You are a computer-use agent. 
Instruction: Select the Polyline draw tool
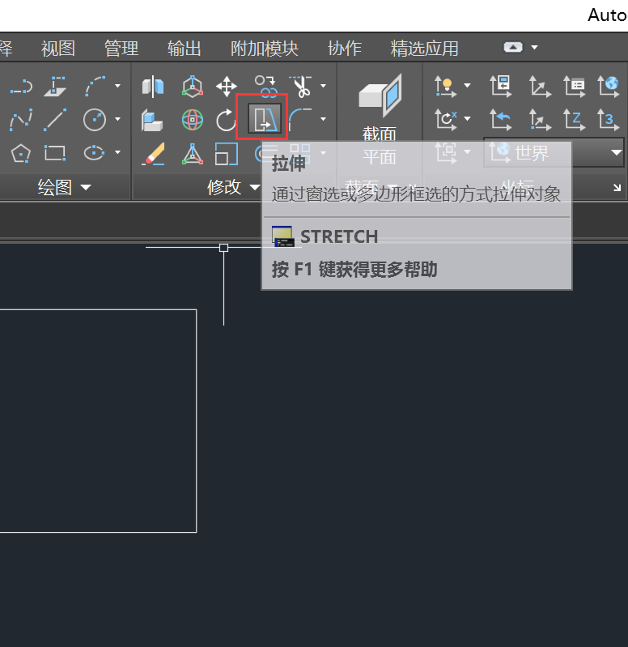coord(21,87)
